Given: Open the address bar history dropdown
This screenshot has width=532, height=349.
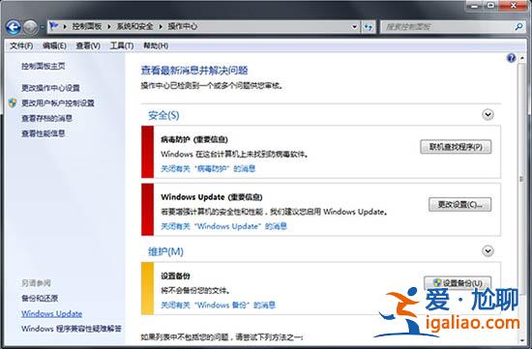Looking at the screenshot, I should point(354,27).
